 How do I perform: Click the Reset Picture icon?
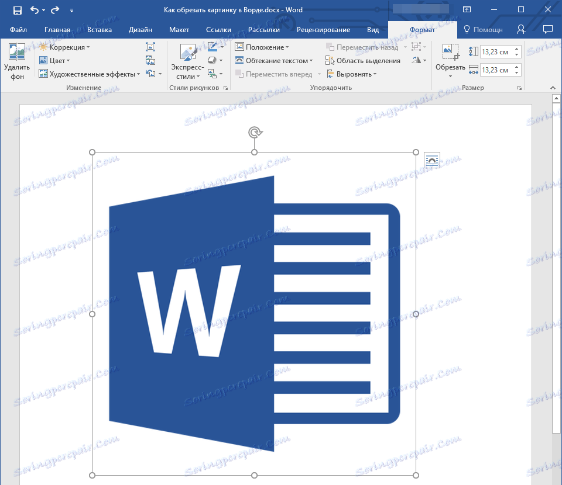(150, 74)
